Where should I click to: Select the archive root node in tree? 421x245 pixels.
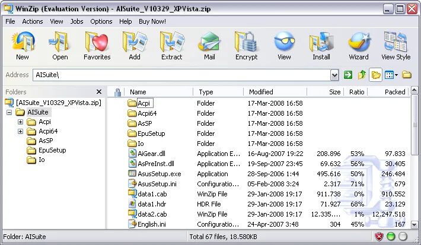pos(59,103)
